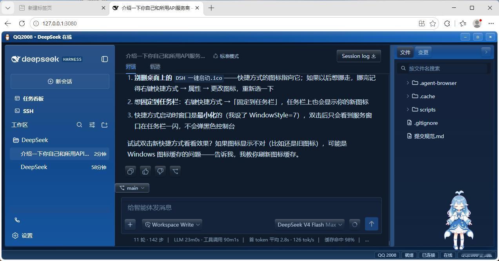This screenshot has width=499, height=261.
Task: Toggle the DeepSeek sidebar collapse icon
Action: [x=105, y=59]
